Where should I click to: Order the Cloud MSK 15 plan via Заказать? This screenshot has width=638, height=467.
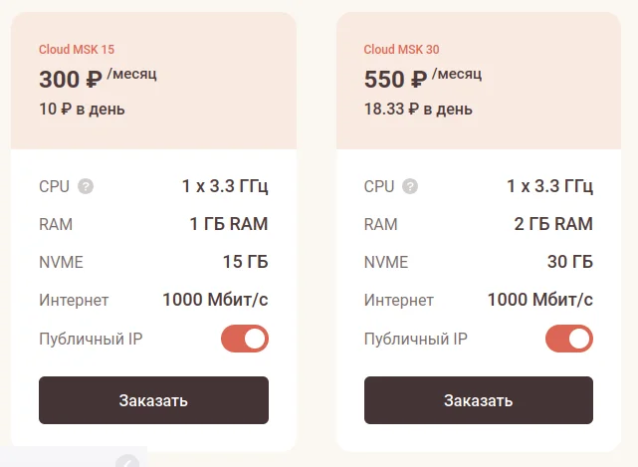tap(154, 400)
